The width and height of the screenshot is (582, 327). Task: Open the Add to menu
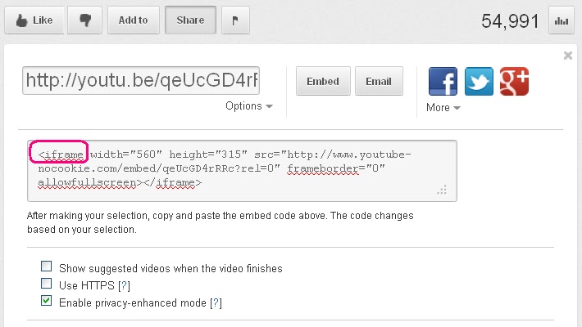click(133, 20)
